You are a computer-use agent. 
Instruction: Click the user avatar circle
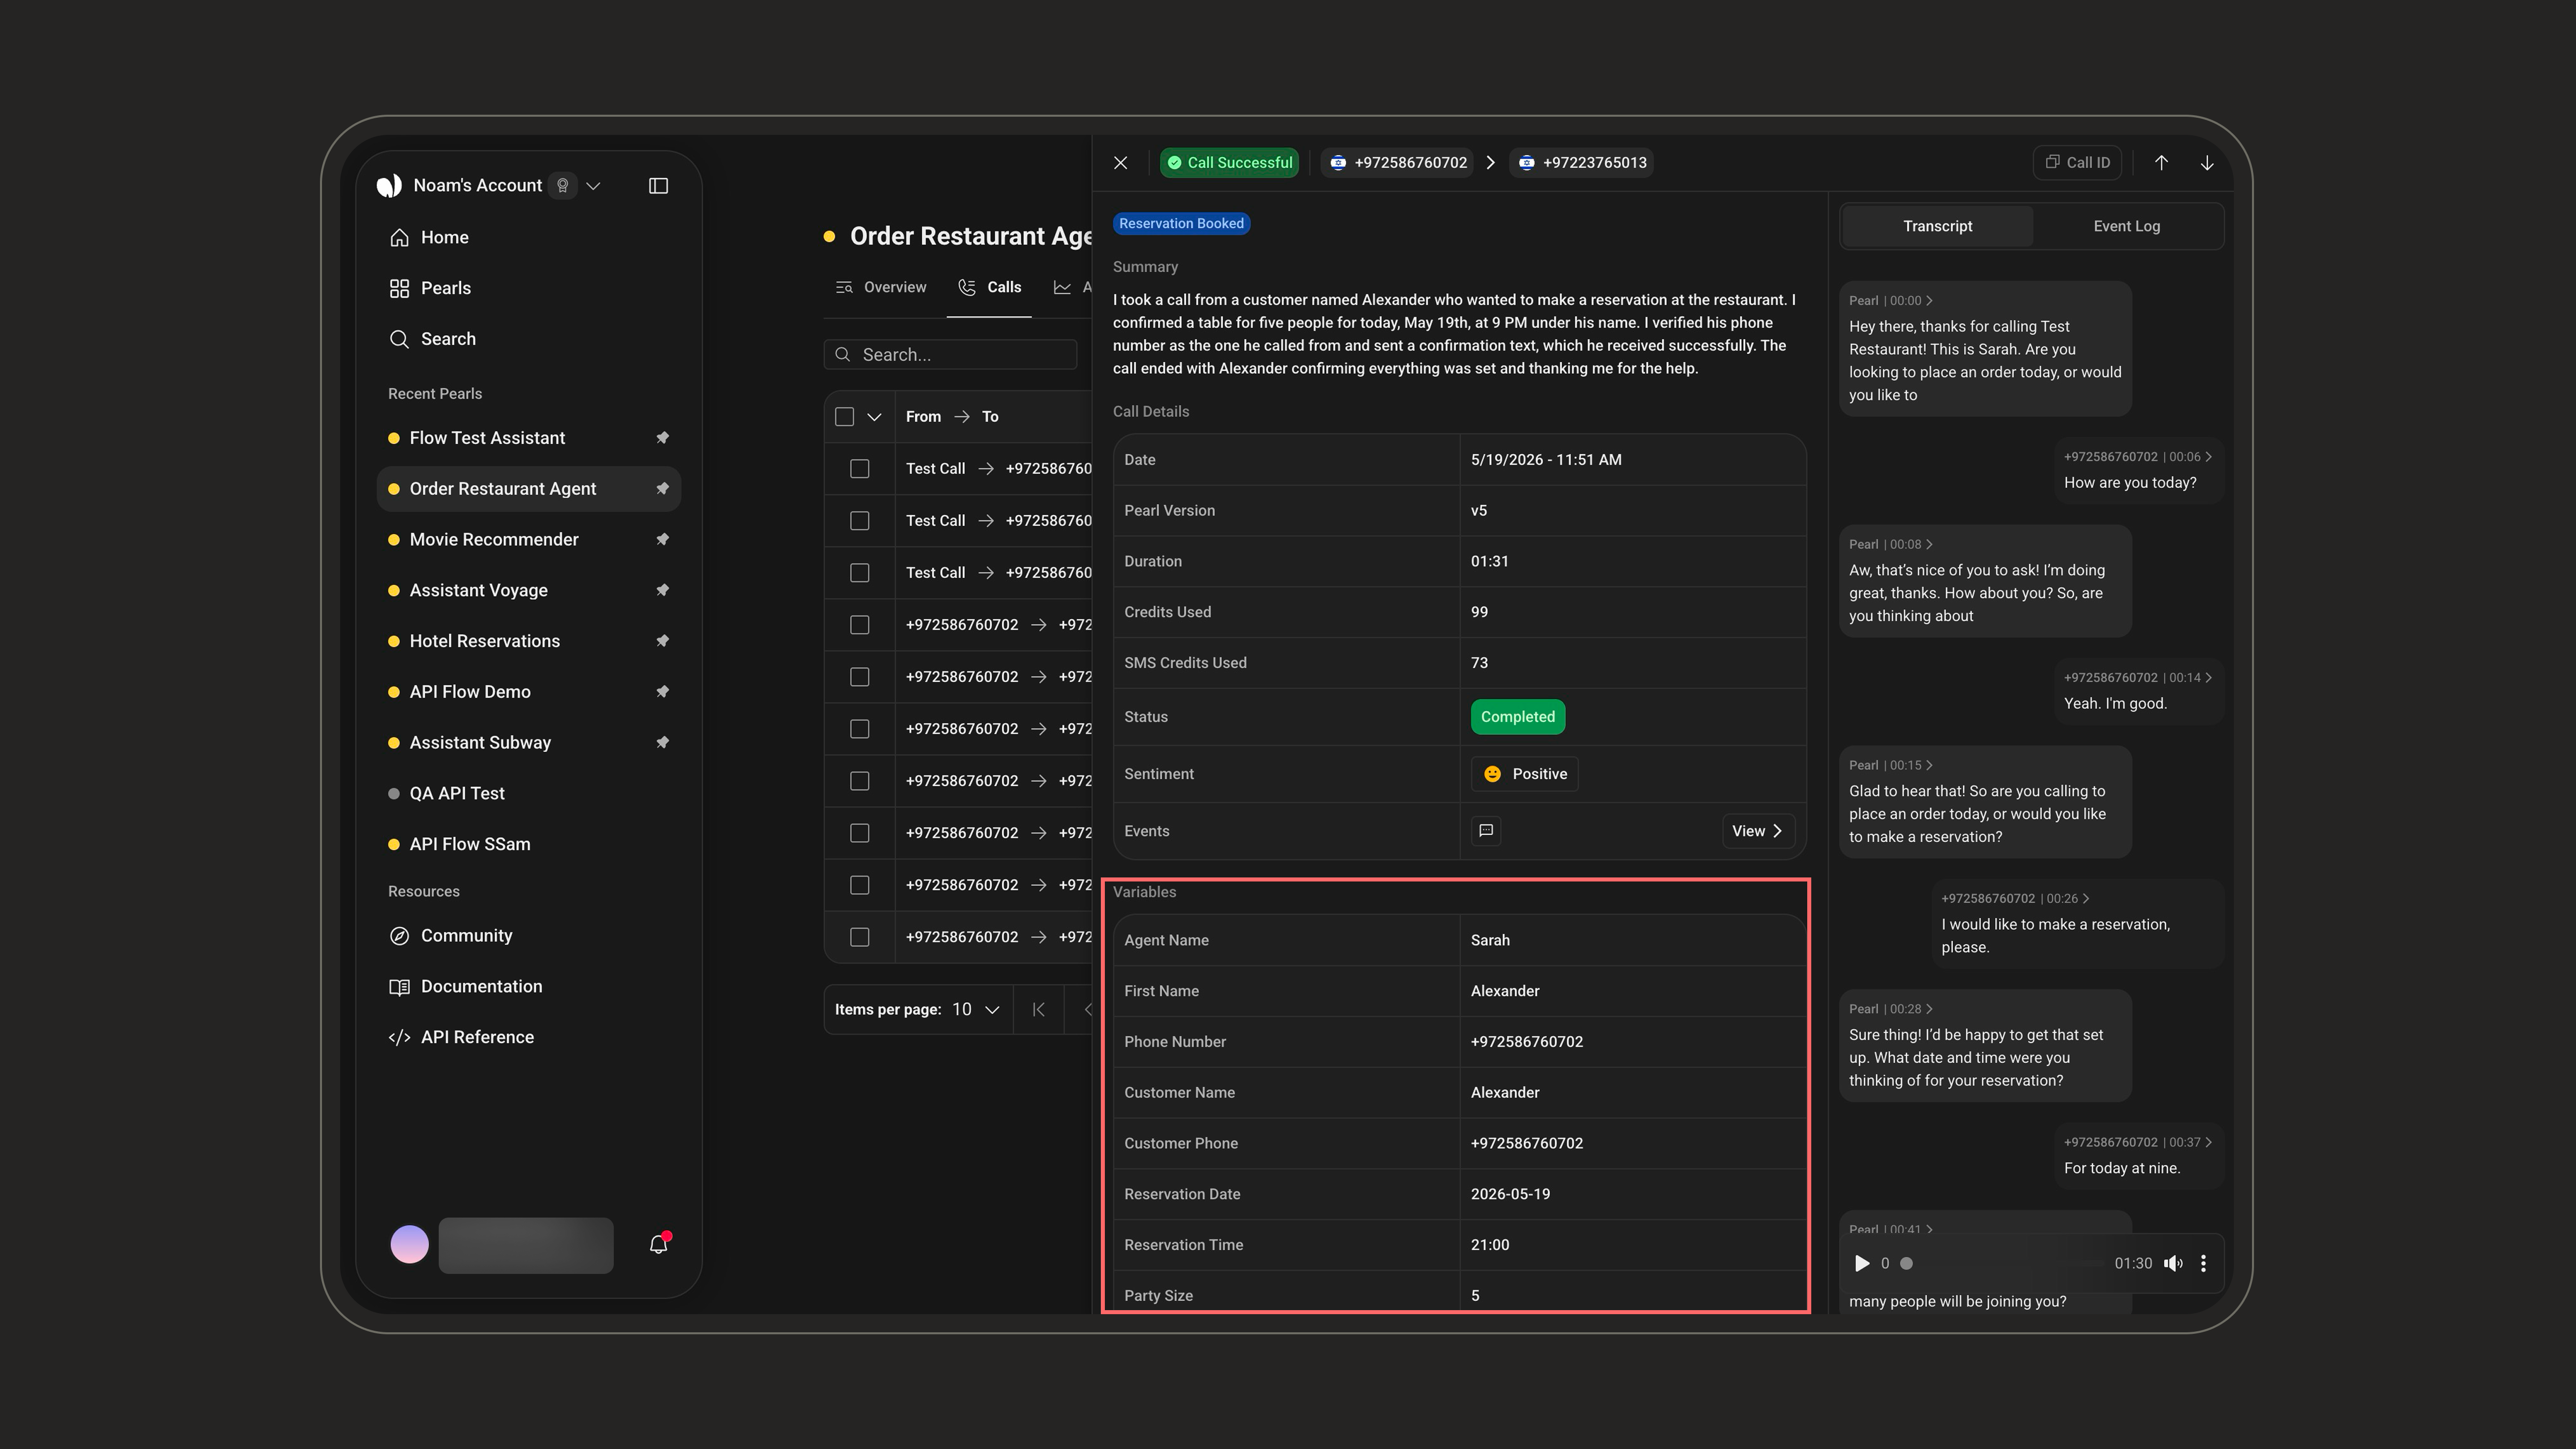409,1245
